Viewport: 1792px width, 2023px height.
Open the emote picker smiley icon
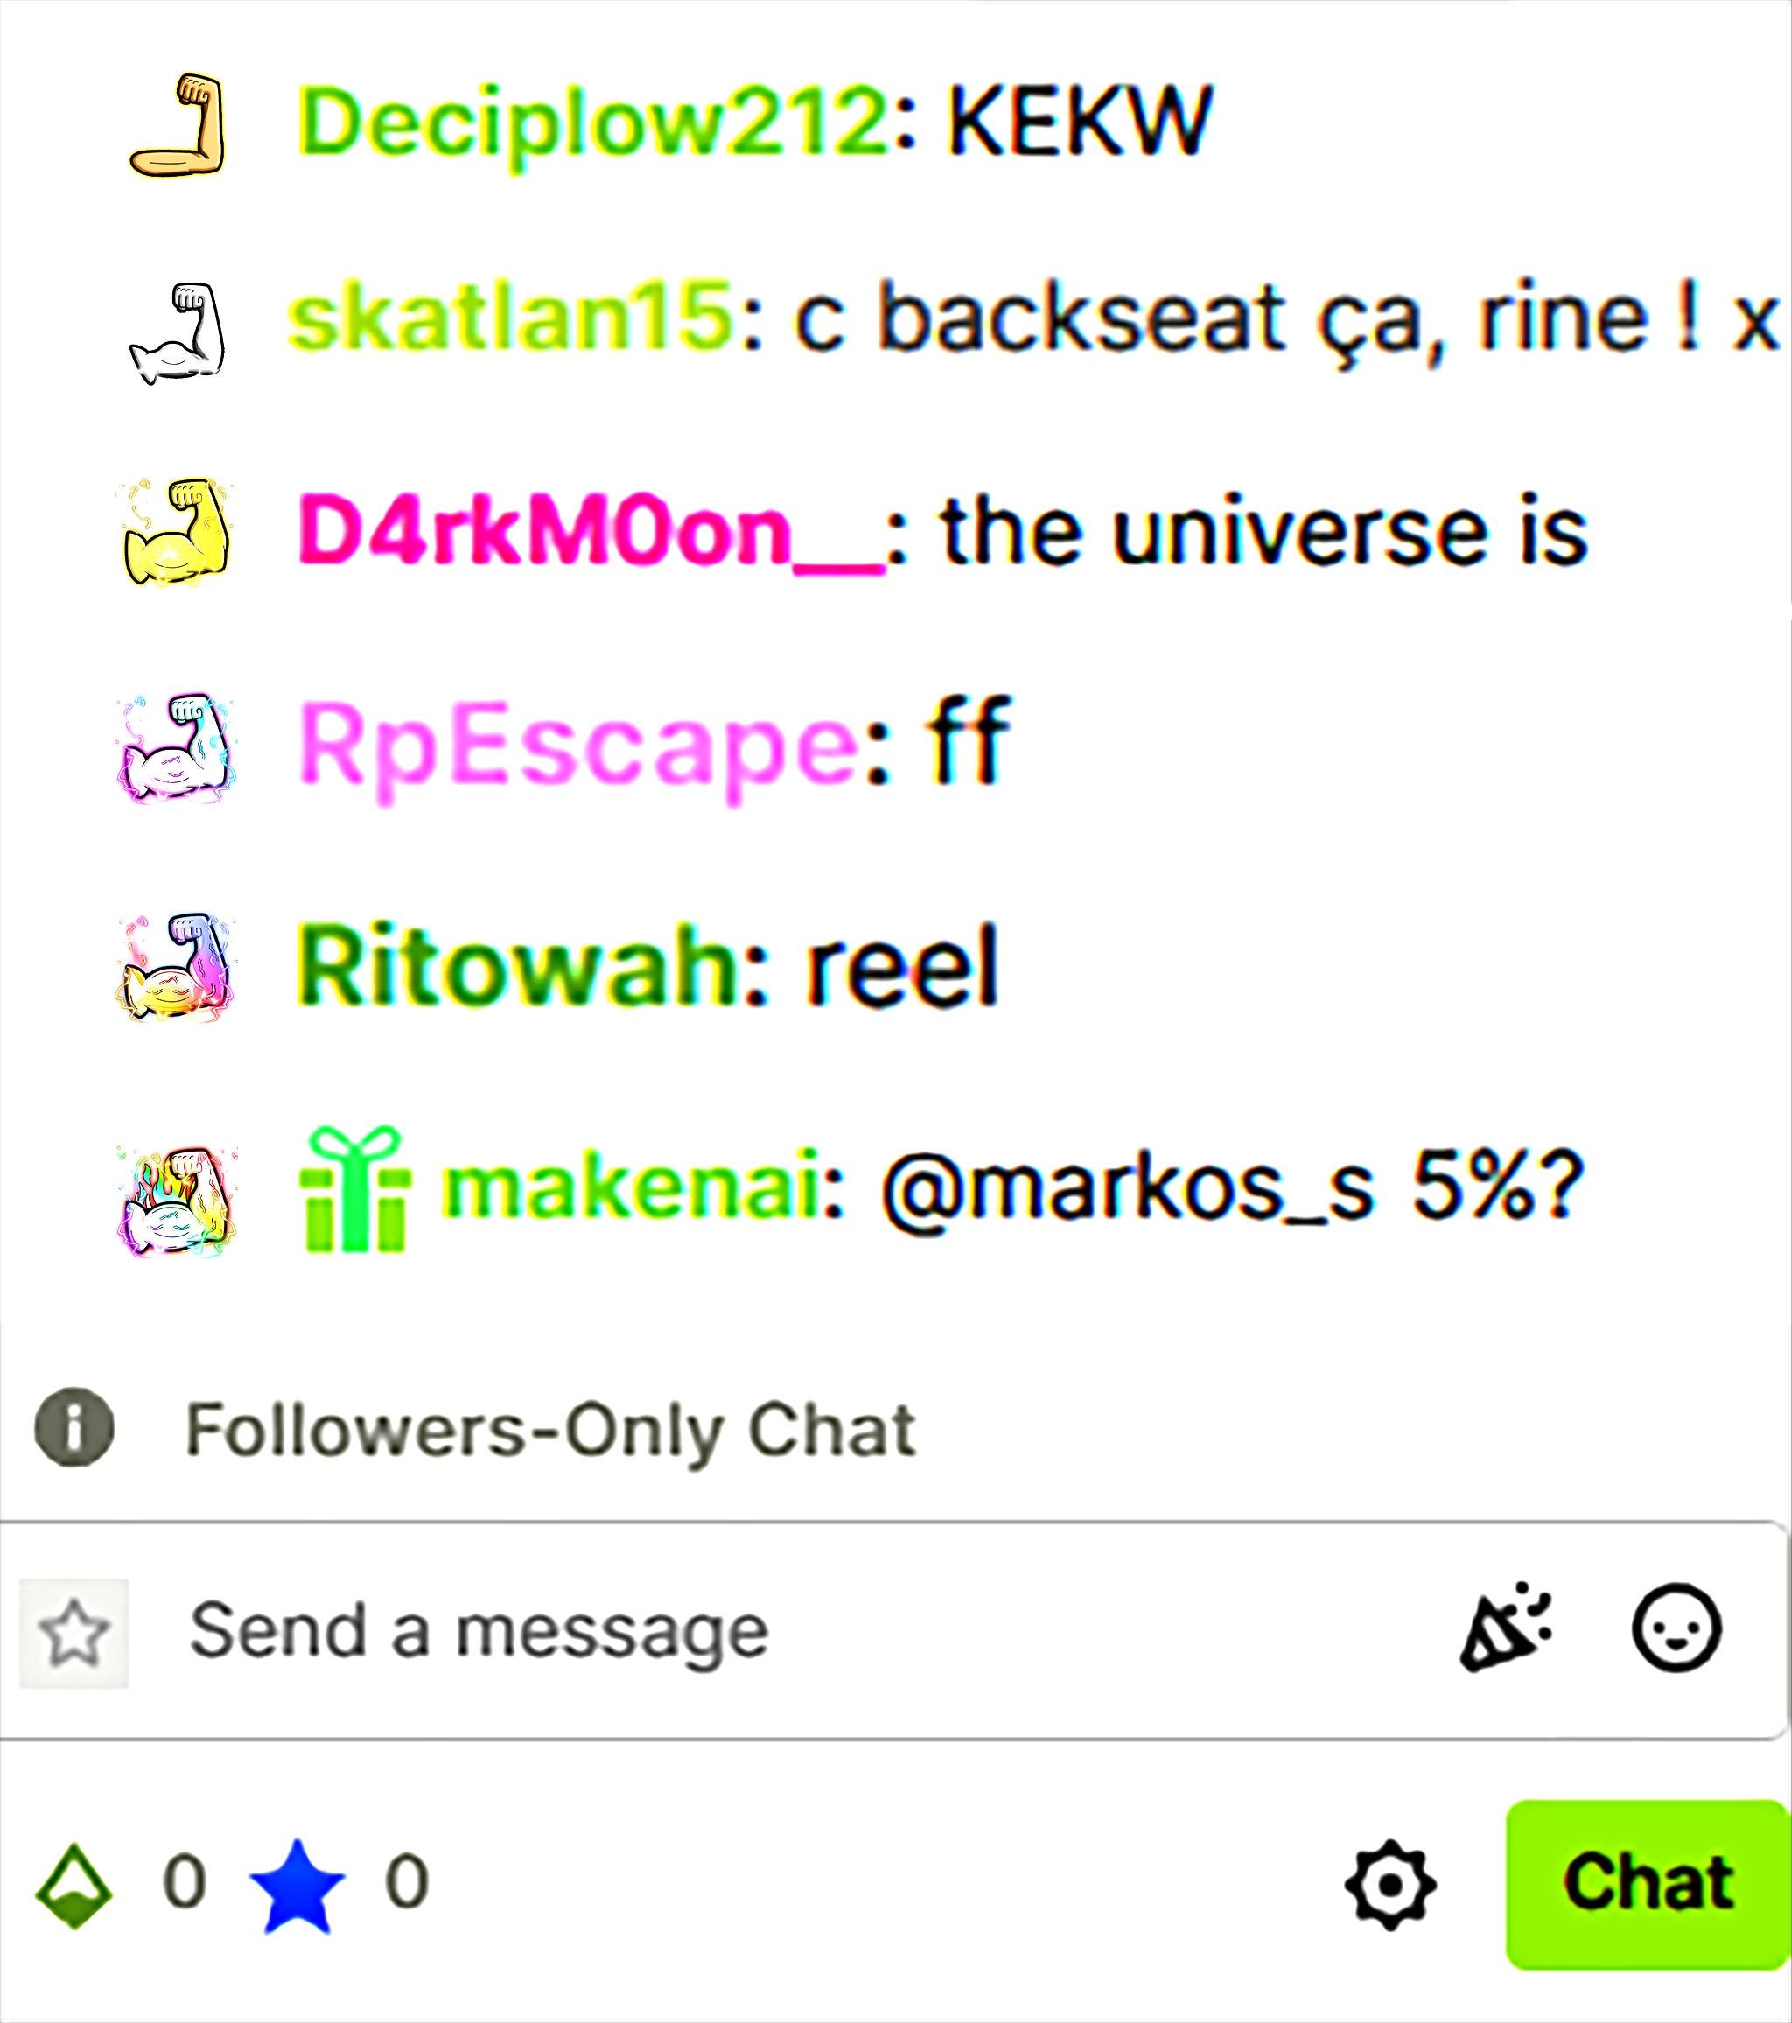pyautogui.click(x=1676, y=1629)
